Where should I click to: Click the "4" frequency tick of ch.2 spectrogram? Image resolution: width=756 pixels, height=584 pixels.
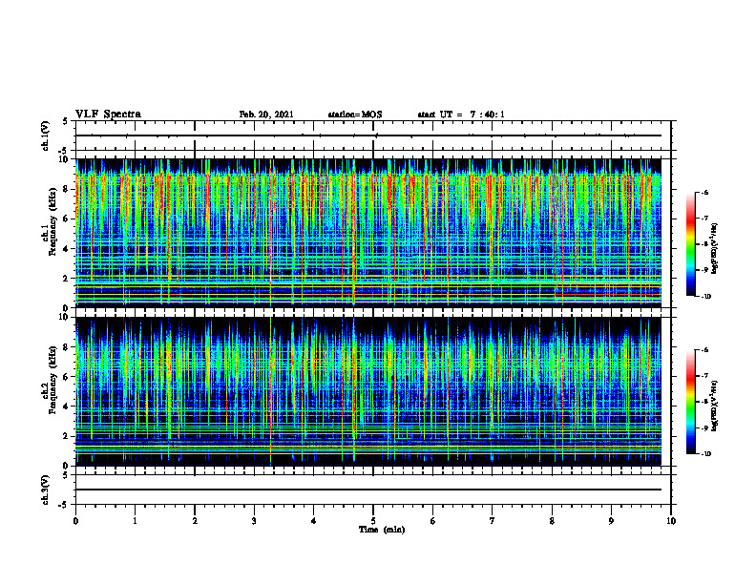coord(66,407)
